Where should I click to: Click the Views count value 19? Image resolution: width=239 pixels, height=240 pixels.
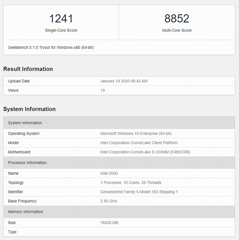click(103, 90)
